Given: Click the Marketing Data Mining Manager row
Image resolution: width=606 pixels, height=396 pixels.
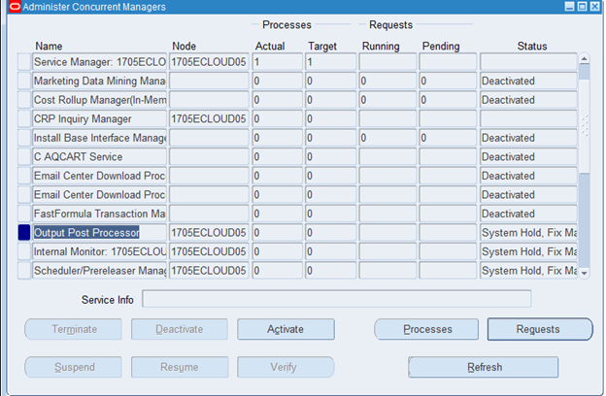Looking at the screenshot, I should 99,82.
